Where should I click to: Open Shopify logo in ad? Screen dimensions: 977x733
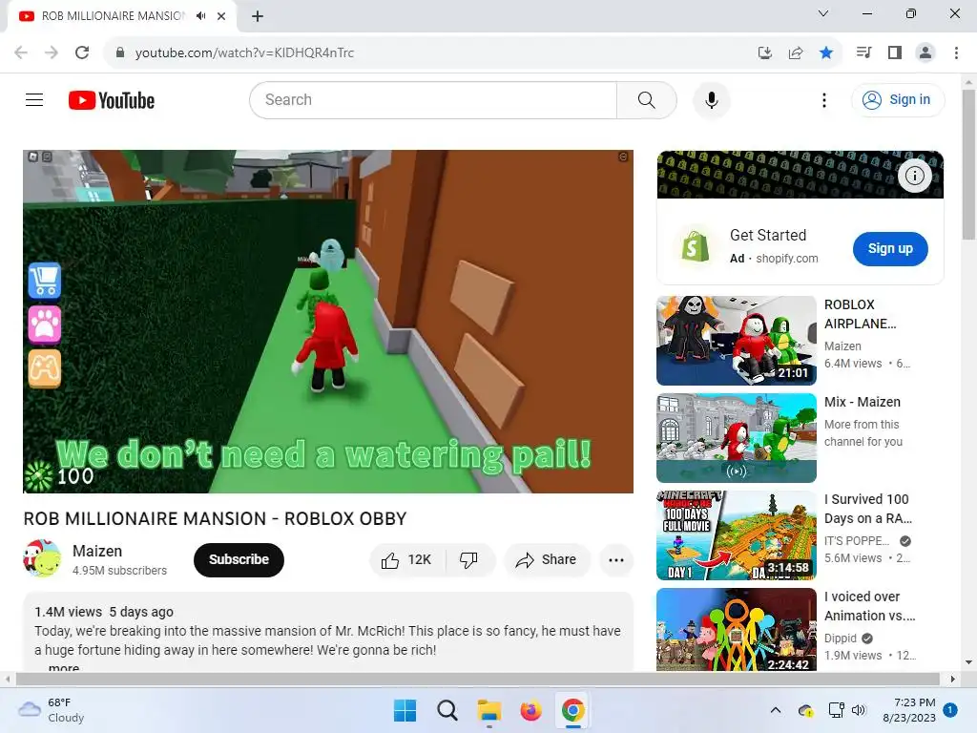(695, 247)
